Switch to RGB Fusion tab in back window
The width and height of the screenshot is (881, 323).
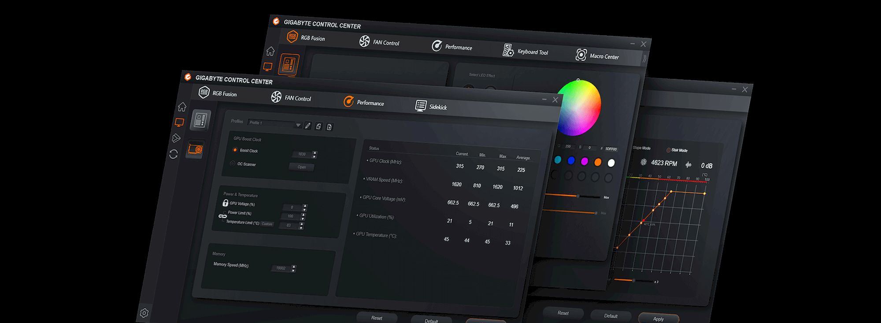306,37
